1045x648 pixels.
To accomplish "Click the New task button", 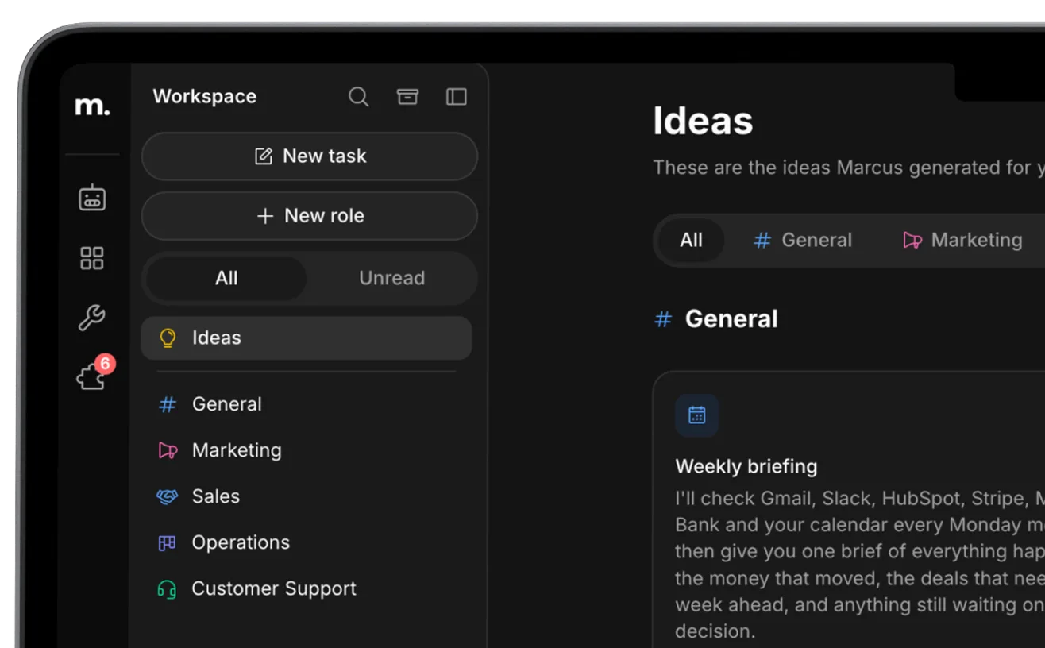I will (310, 156).
